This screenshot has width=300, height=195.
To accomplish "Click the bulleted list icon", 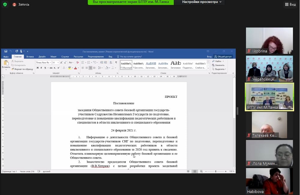I will [x=83, y=63].
